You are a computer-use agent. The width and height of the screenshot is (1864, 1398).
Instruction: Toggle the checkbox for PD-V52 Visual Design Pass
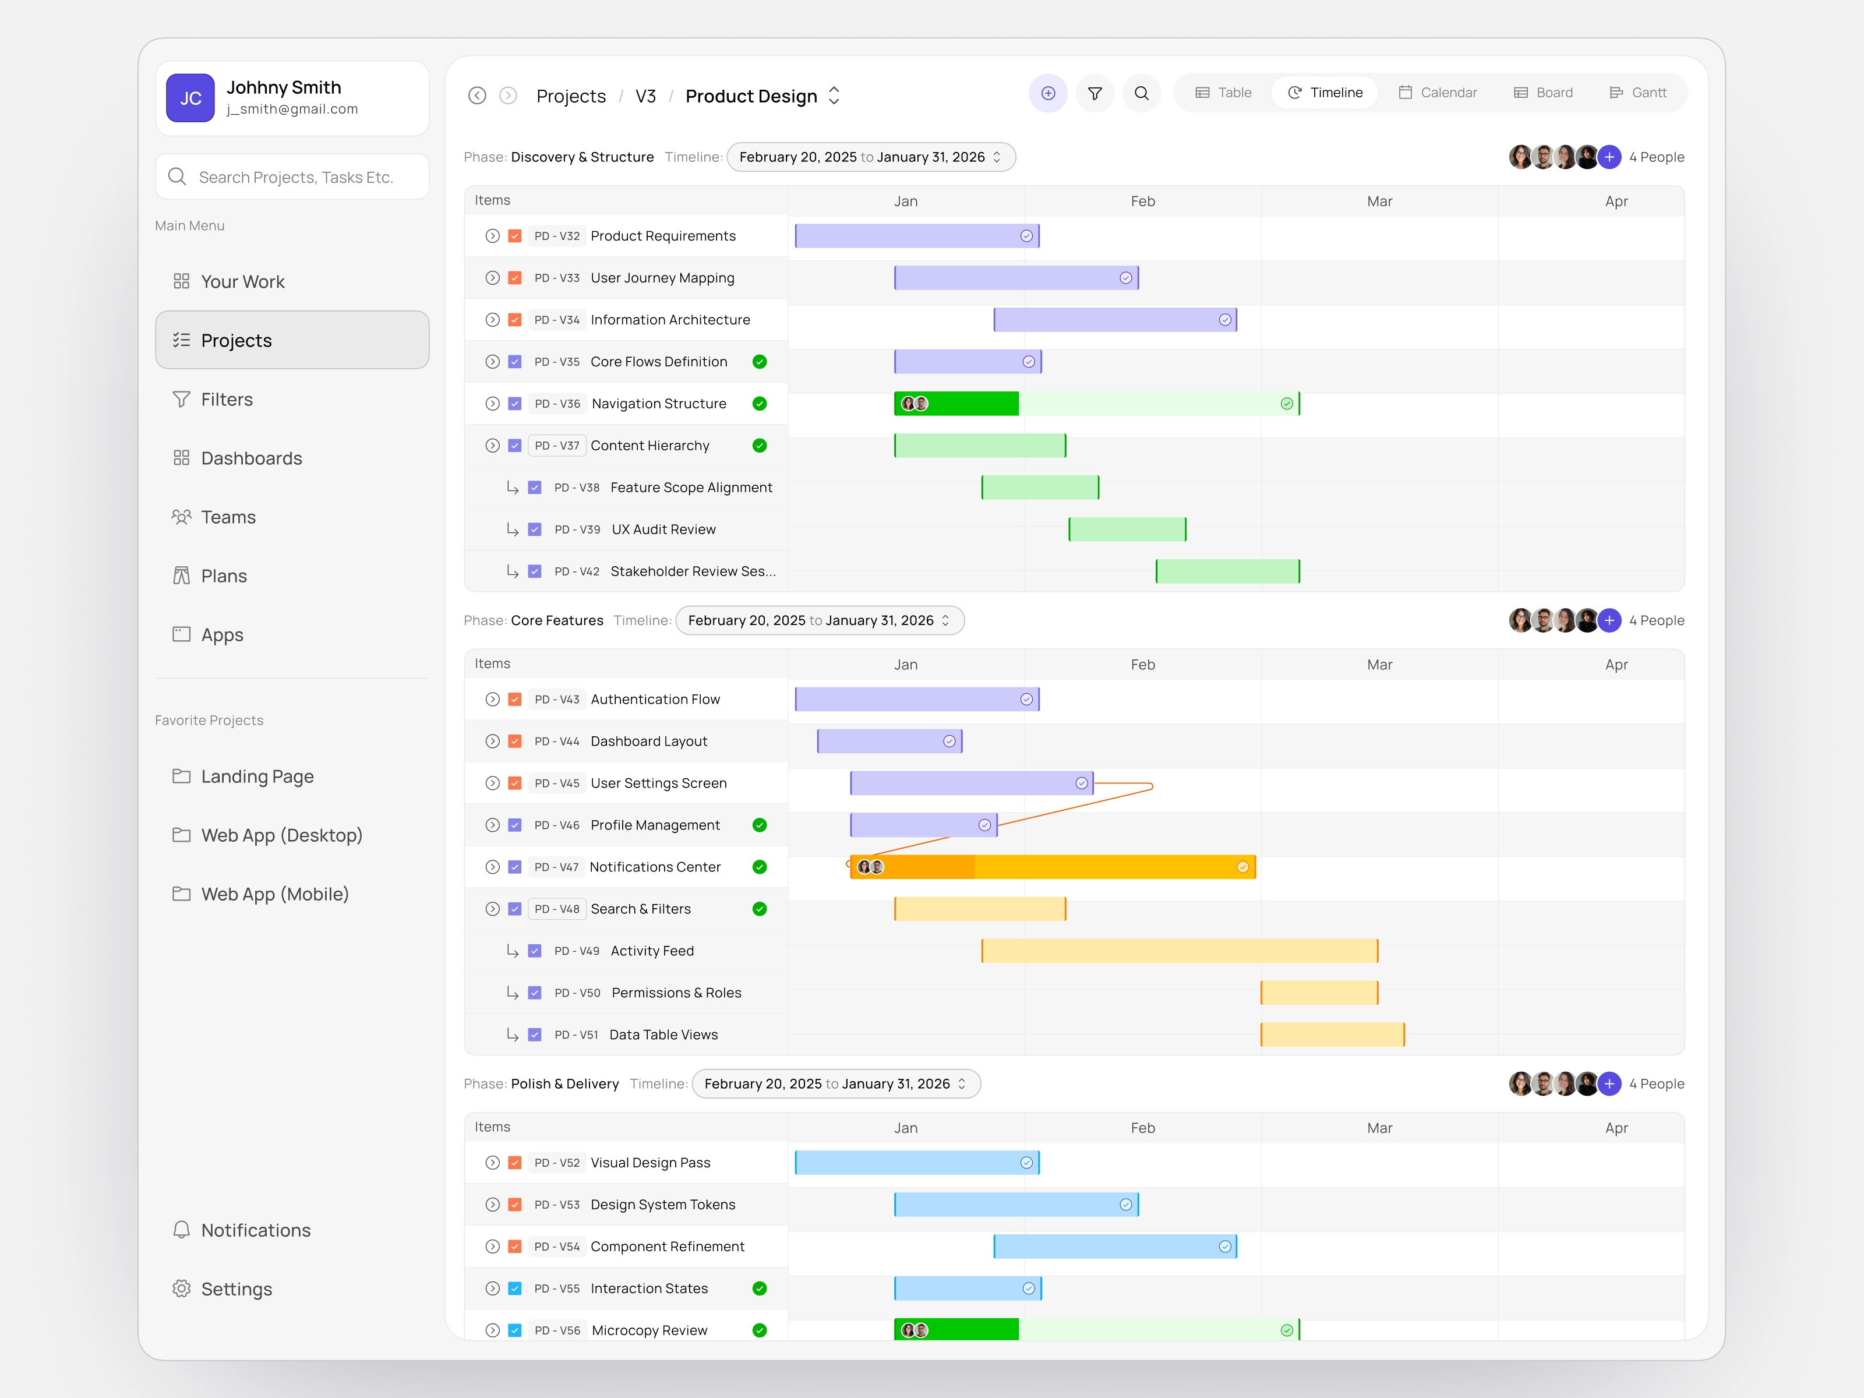pos(515,1162)
